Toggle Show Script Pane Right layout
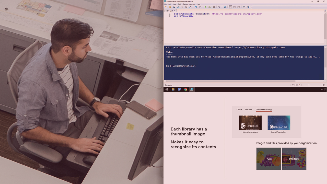327x184 pixels. click(x=235, y=7)
